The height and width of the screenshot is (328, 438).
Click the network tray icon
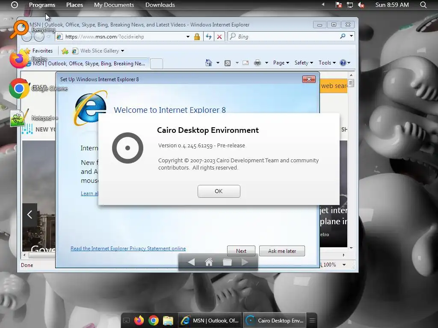point(350,5)
